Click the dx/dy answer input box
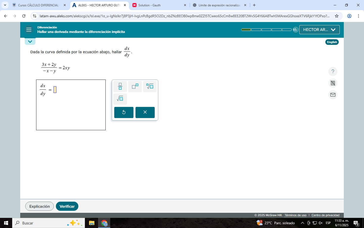The width and height of the screenshot is (364, 228). (55, 90)
